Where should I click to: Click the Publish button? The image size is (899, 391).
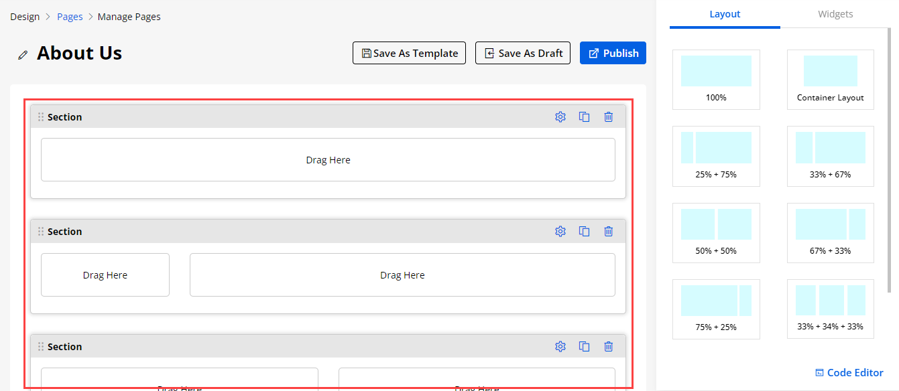point(613,54)
